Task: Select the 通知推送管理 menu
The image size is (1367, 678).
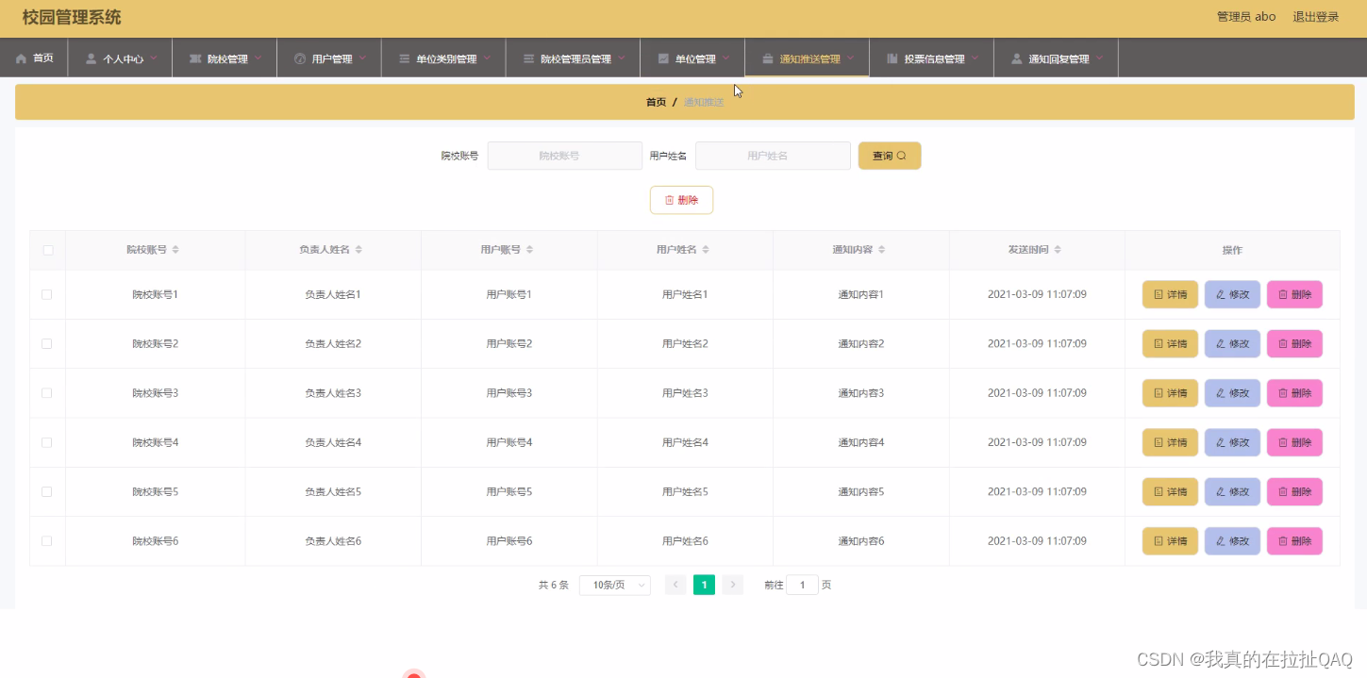Action: (807, 58)
